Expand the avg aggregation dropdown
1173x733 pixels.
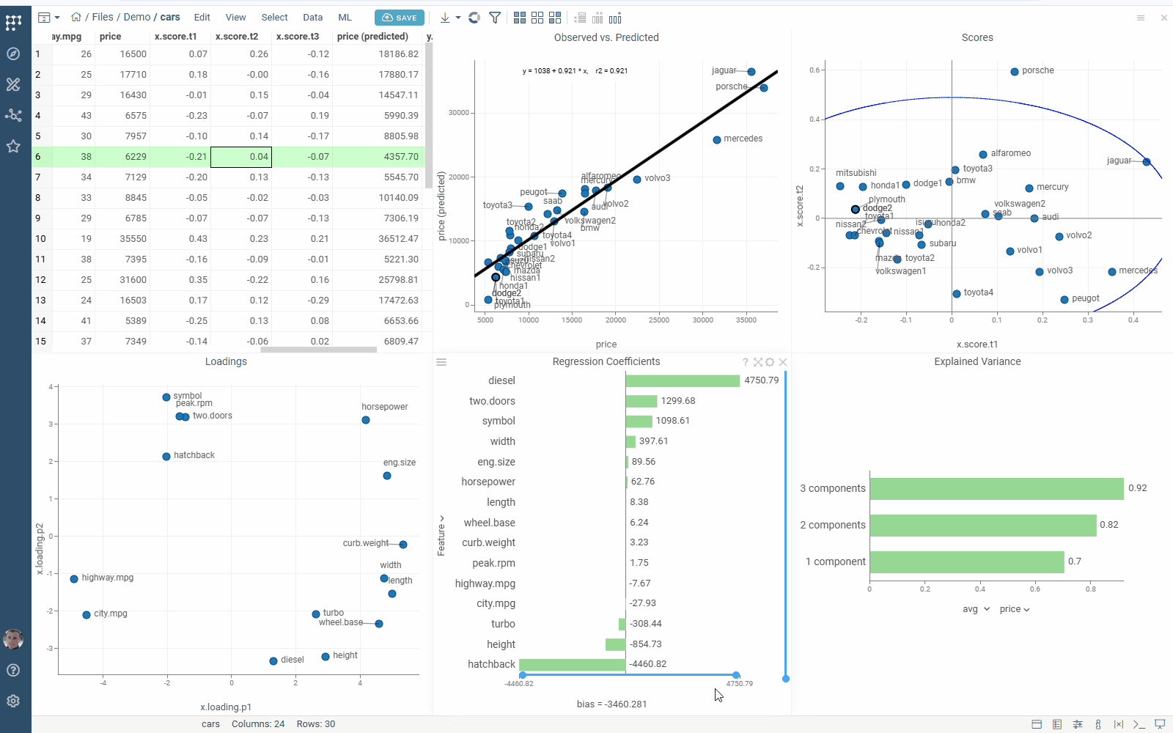coord(976,609)
